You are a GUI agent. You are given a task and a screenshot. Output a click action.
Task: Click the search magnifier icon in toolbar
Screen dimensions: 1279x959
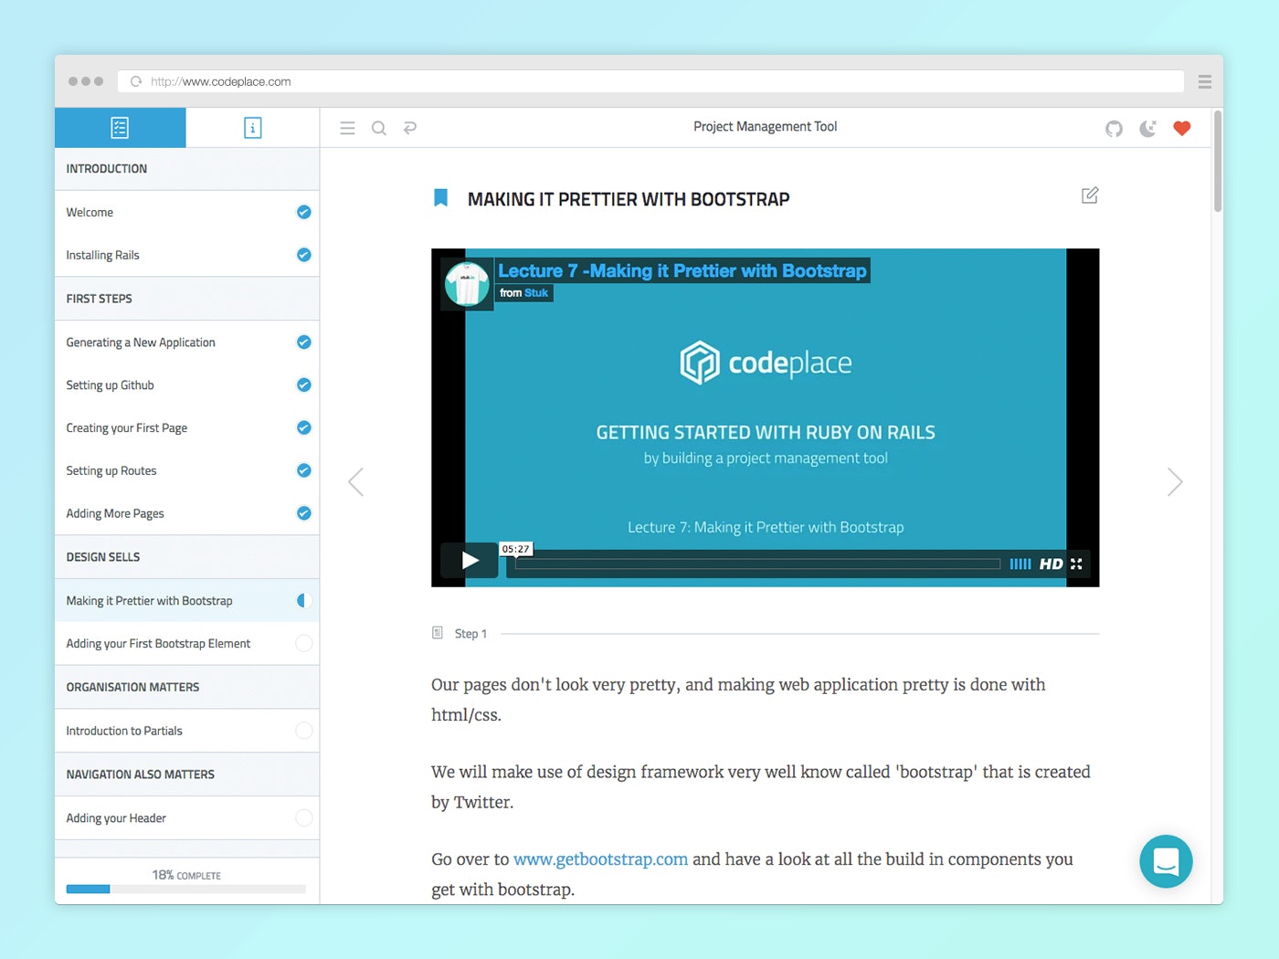[378, 128]
